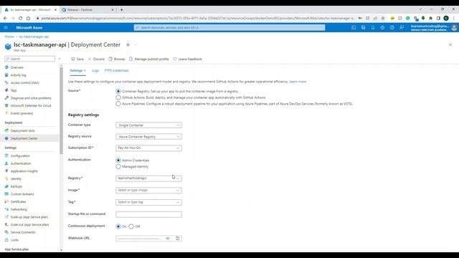Open Locks in the sidebar

tap(14, 240)
